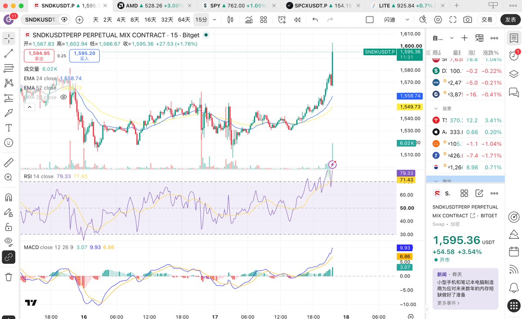Click the 发表 publish button
The height and width of the screenshot is (319, 522).
(x=510, y=20)
